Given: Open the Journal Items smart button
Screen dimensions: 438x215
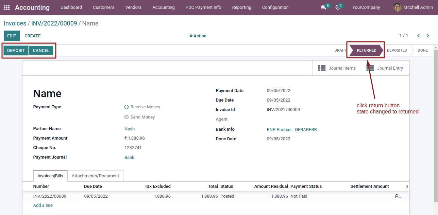Looking at the screenshot, I should 337,68.
